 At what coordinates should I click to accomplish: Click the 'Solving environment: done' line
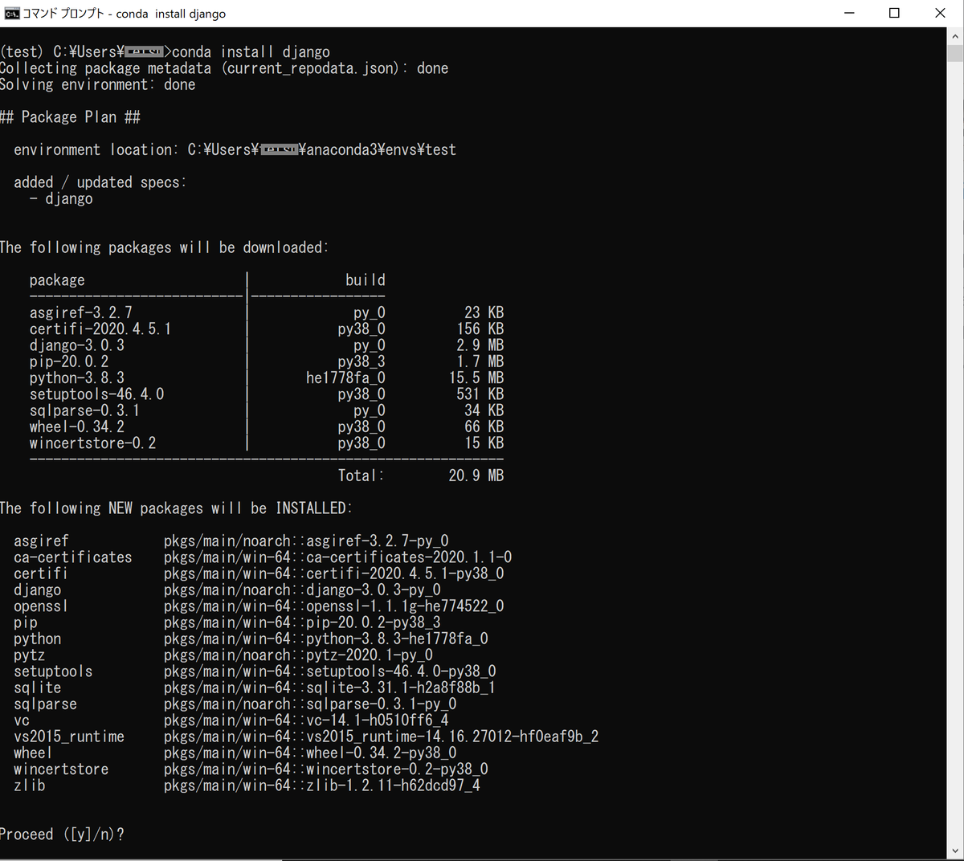98,85
